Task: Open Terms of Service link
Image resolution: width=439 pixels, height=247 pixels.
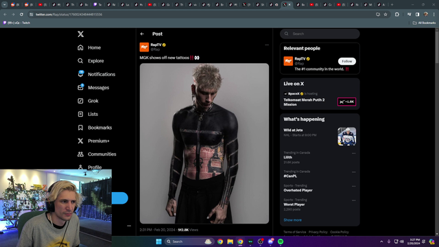Action: point(294,232)
